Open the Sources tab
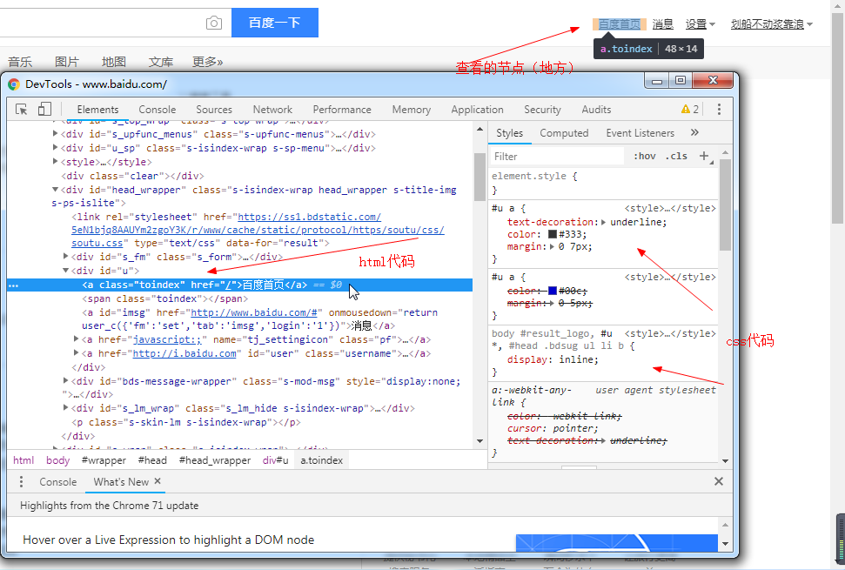845x570 pixels. [214, 110]
